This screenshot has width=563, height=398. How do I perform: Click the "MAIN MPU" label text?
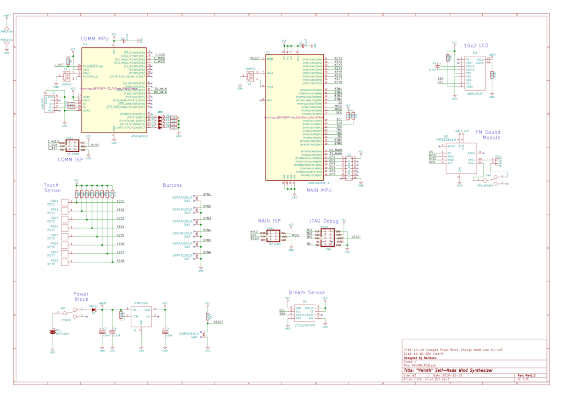319,190
